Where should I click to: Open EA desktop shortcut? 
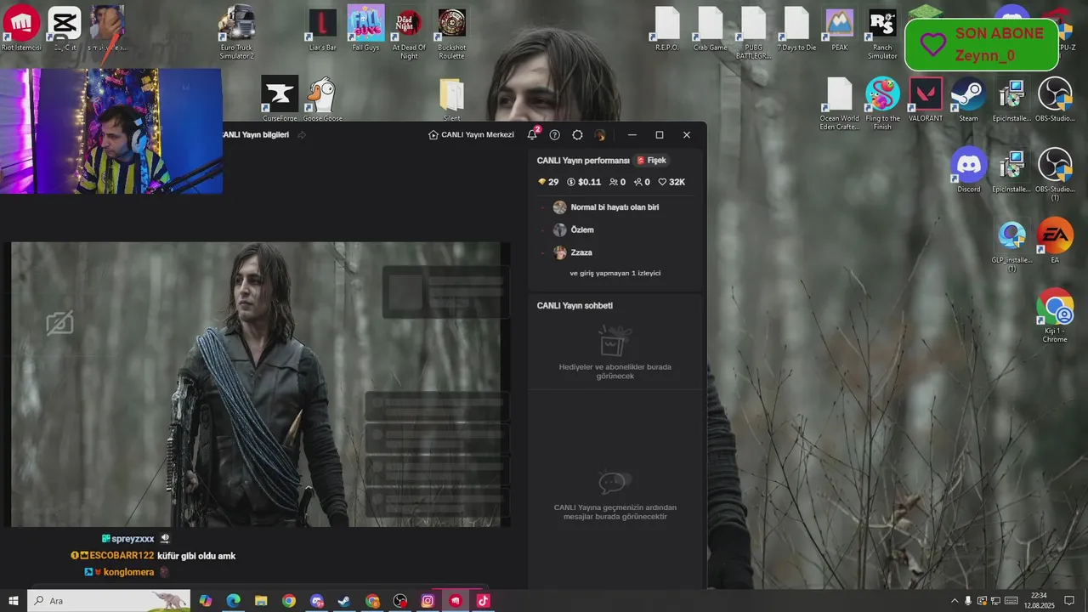pyautogui.click(x=1055, y=241)
